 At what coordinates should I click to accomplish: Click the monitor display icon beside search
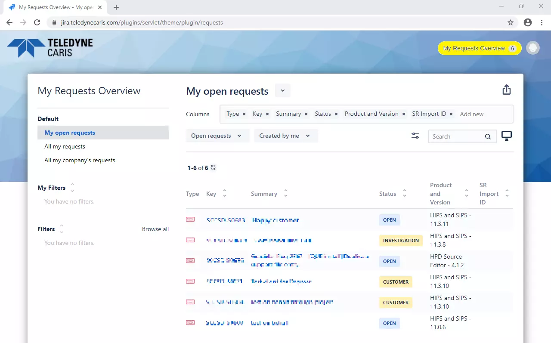pyautogui.click(x=506, y=135)
